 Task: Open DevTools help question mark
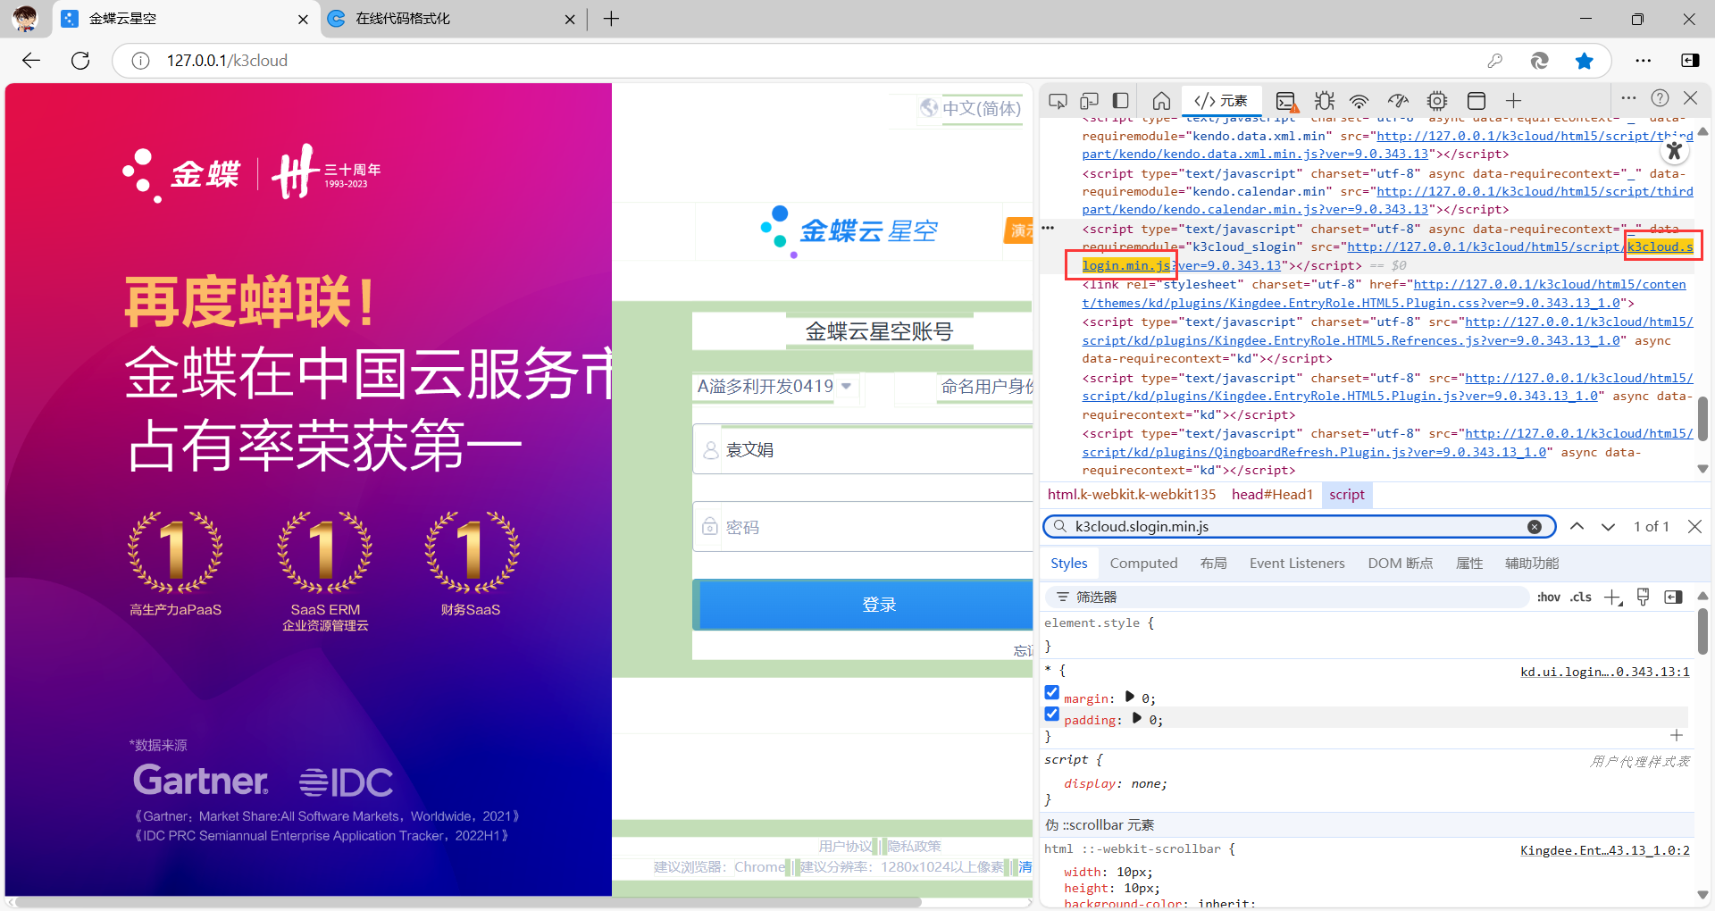click(x=1660, y=98)
